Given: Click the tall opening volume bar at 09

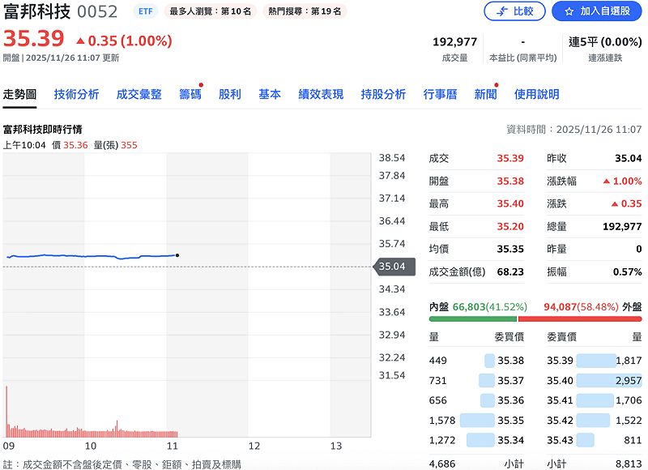Looking at the screenshot, I should coord(6,413).
